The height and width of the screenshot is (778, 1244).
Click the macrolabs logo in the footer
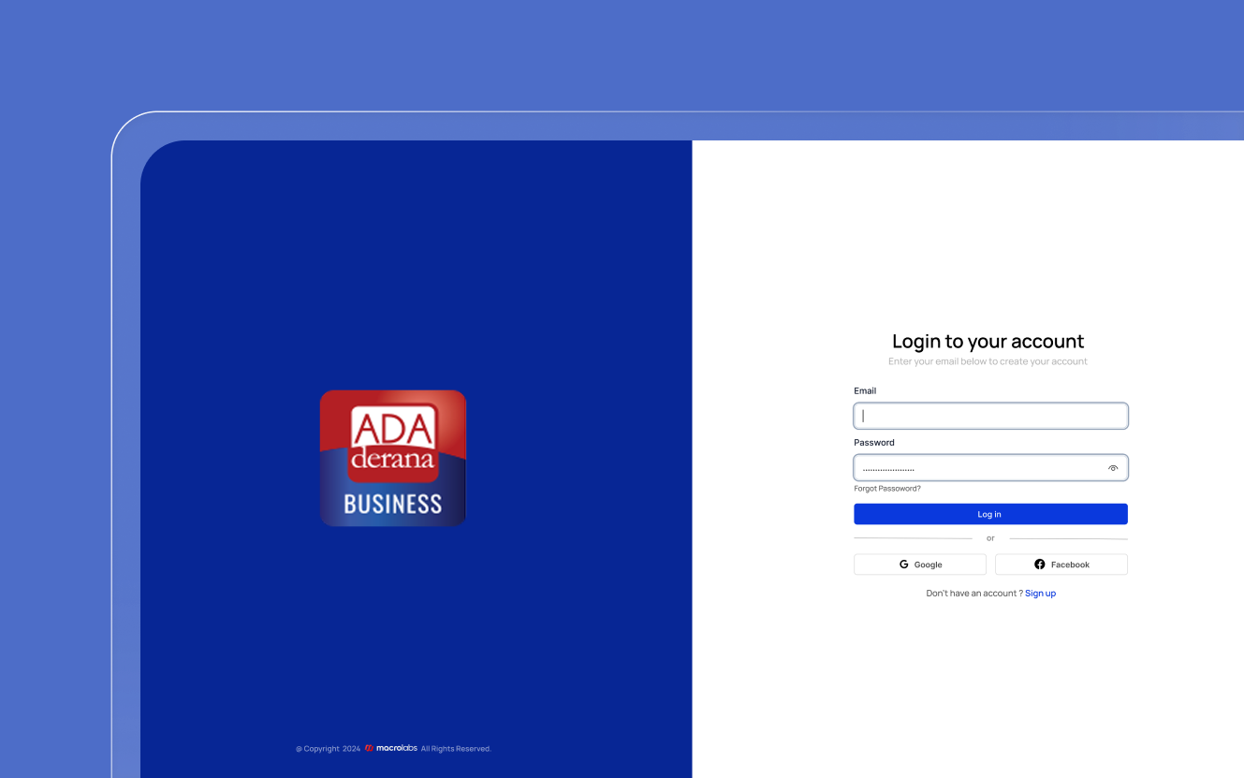point(391,748)
